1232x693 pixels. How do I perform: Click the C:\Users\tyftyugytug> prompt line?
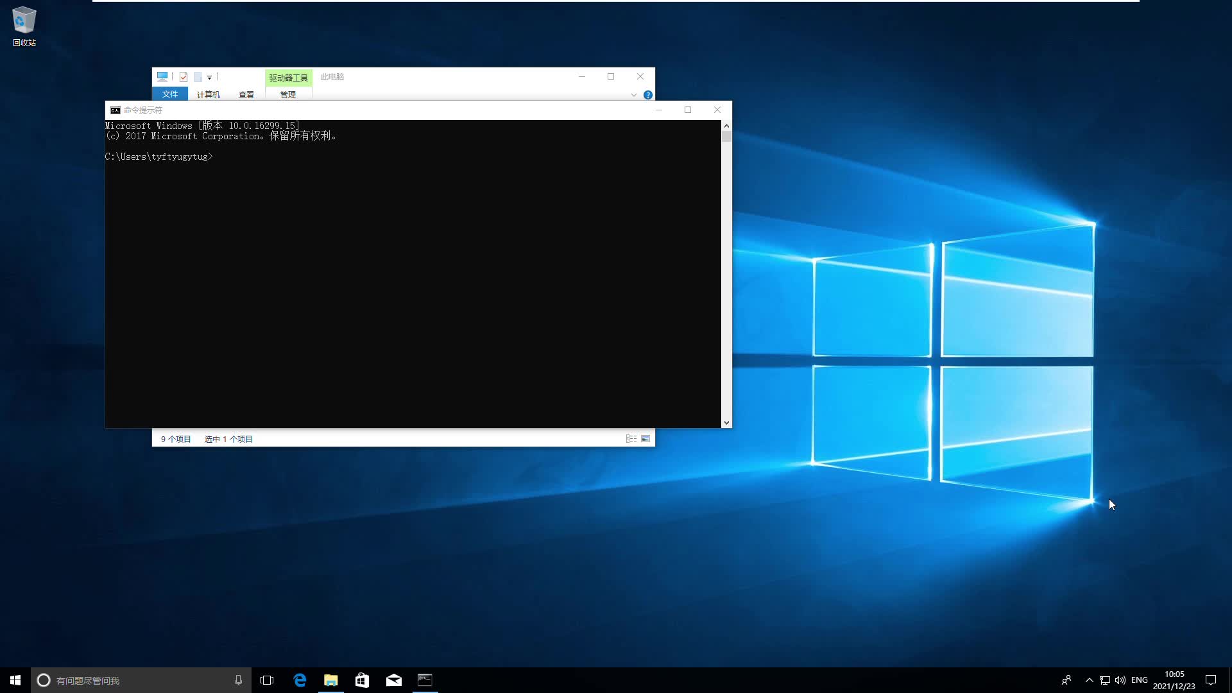pos(159,157)
